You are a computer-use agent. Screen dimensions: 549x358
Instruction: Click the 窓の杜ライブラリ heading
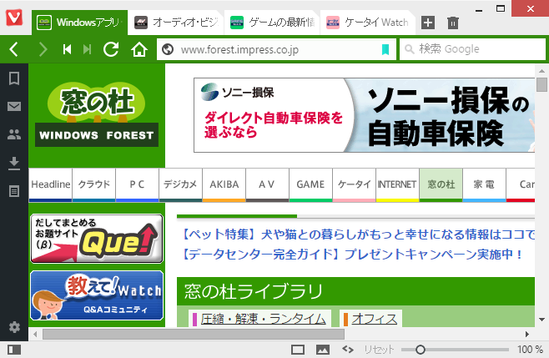[x=254, y=291]
